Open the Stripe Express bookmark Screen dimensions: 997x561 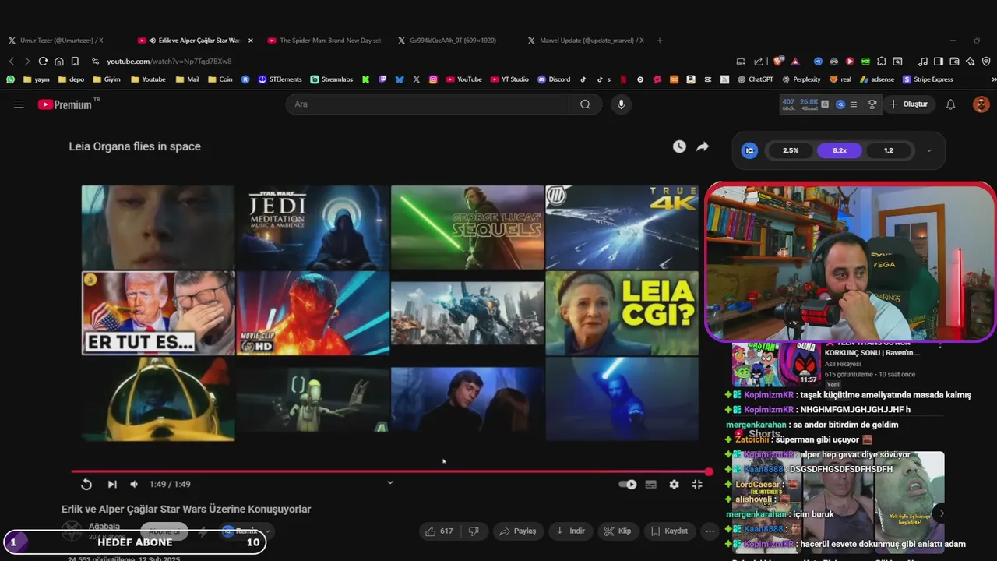(x=928, y=79)
